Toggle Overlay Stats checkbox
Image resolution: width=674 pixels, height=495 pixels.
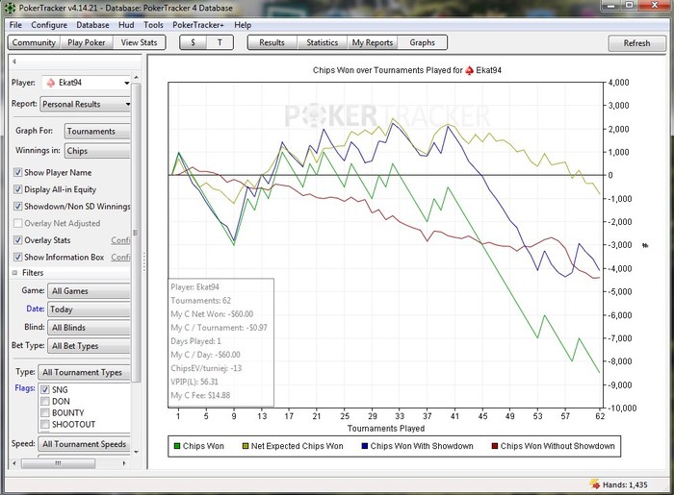[17, 240]
